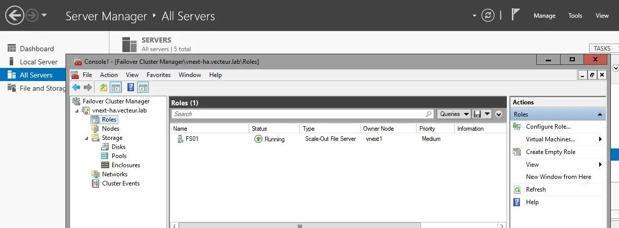
Task: Click Help in Actions pane
Action: tap(532, 202)
